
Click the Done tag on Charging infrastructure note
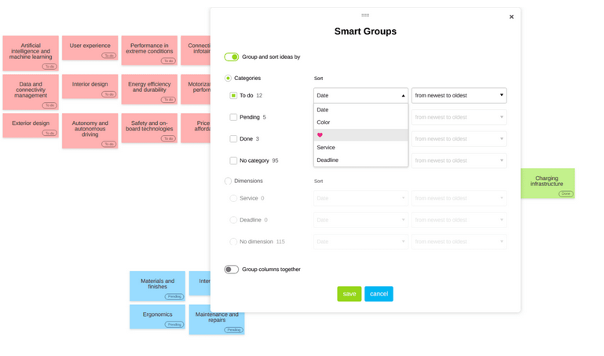click(x=566, y=193)
